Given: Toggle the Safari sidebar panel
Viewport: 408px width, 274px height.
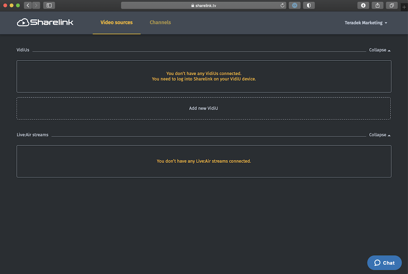Looking at the screenshot, I should [49, 5].
